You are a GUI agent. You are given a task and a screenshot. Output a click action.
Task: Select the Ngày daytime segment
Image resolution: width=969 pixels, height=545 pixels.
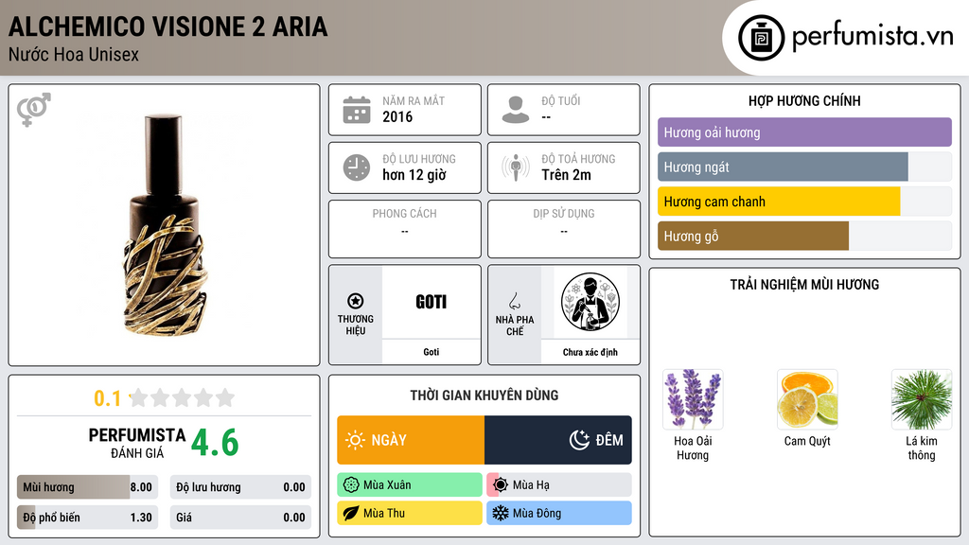[x=411, y=440]
